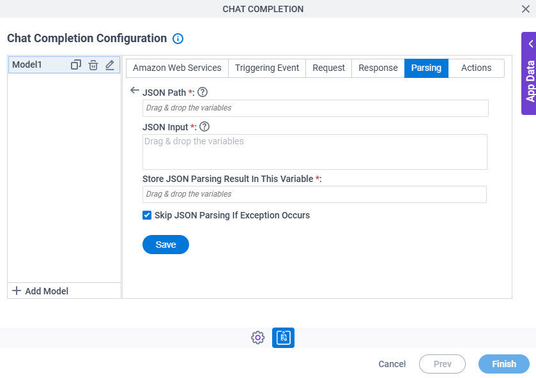Uncheck Skip JSON Parsing If Exception Occurs

[x=147, y=215]
